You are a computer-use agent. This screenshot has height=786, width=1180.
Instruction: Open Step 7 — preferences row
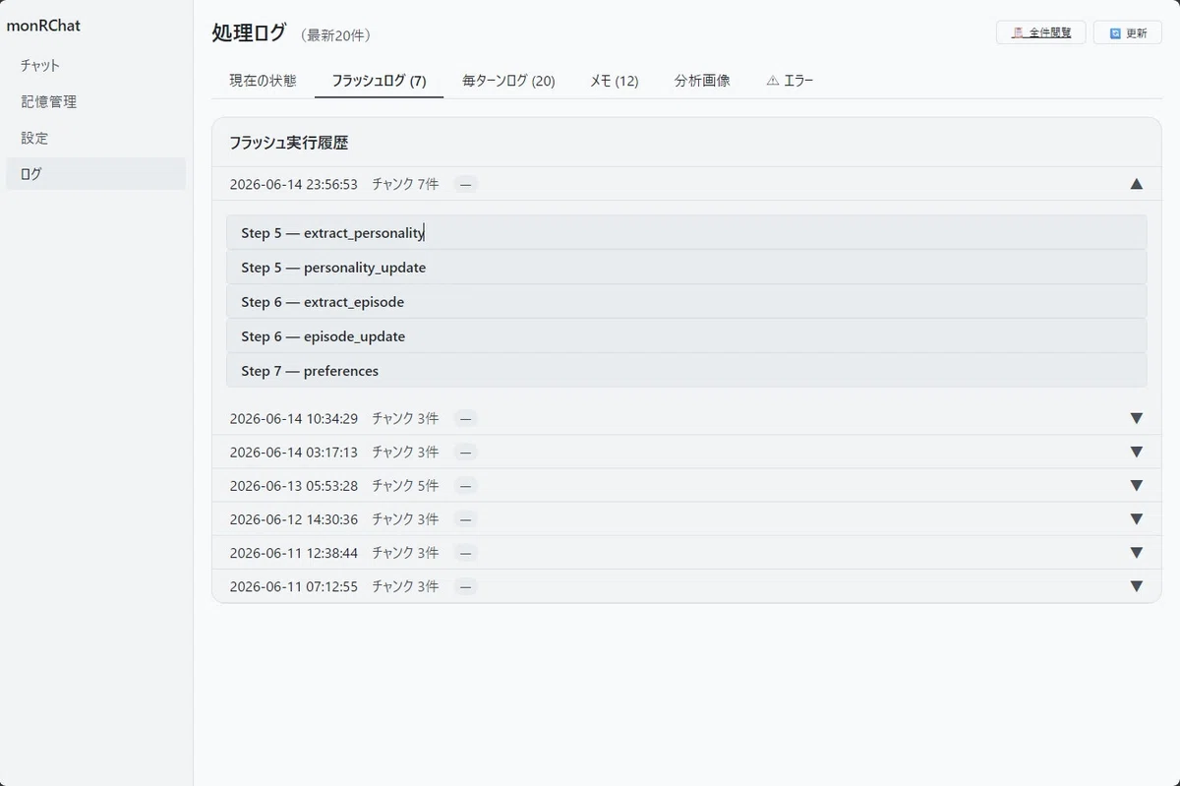point(686,371)
